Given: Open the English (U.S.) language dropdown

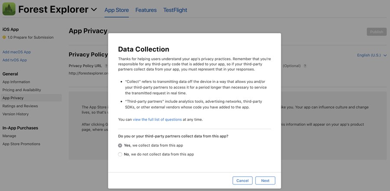Looking at the screenshot, I should (371, 55).
